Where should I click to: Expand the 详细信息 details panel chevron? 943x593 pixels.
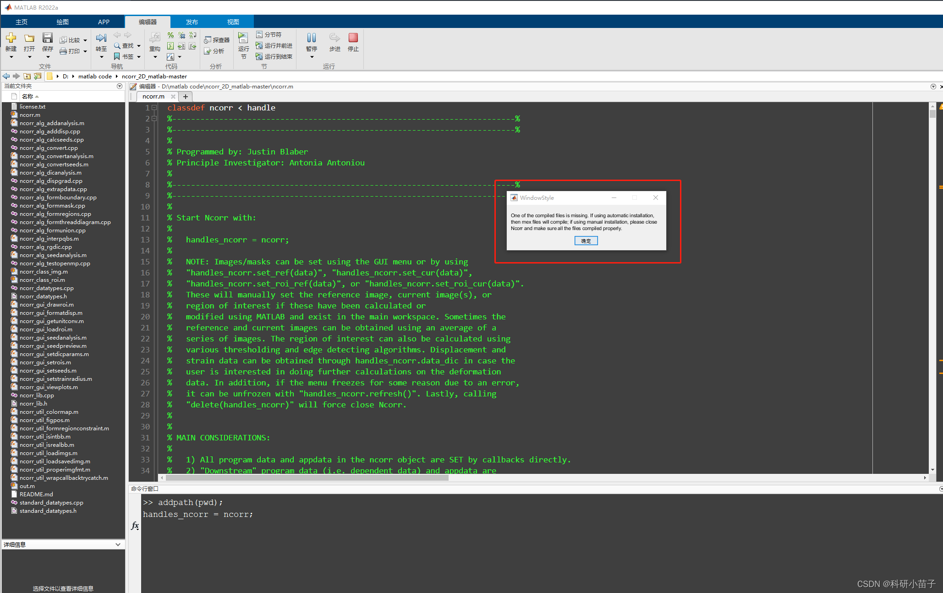tap(118, 544)
